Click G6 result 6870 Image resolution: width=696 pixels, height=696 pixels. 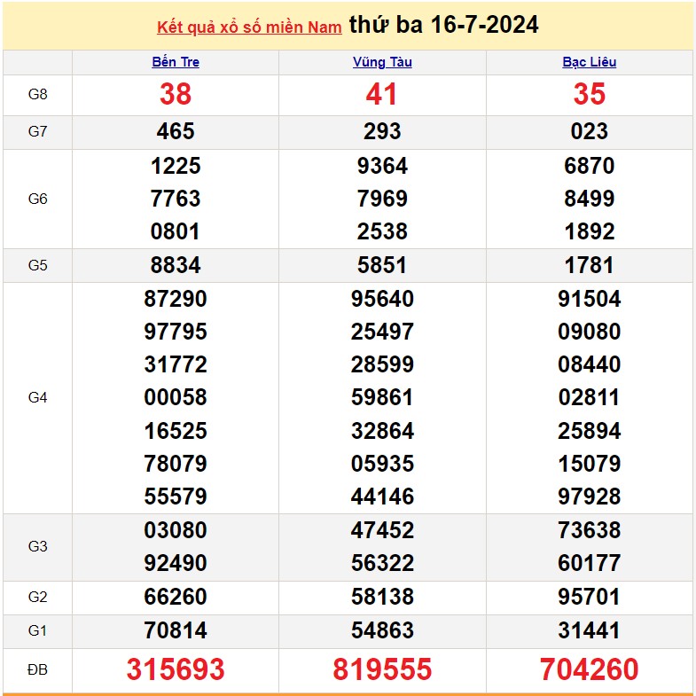click(589, 166)
